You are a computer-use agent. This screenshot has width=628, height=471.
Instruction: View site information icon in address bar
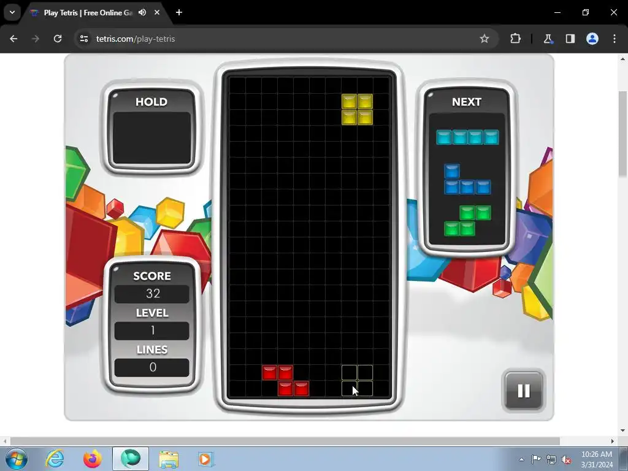(x=84, y=39)
